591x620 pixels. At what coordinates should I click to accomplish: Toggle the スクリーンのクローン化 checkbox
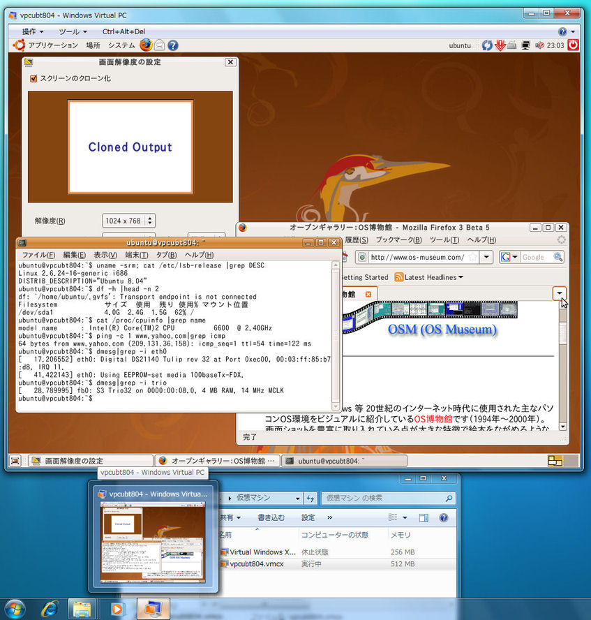pyautogui.click(x=33, y=78)
